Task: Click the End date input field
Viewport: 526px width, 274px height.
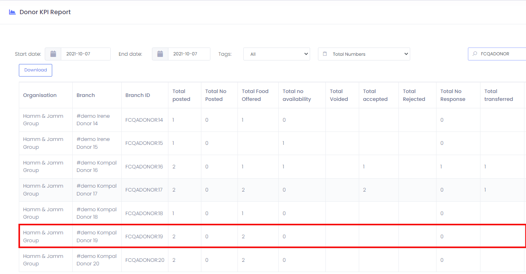Action: [x=189, y=54]
